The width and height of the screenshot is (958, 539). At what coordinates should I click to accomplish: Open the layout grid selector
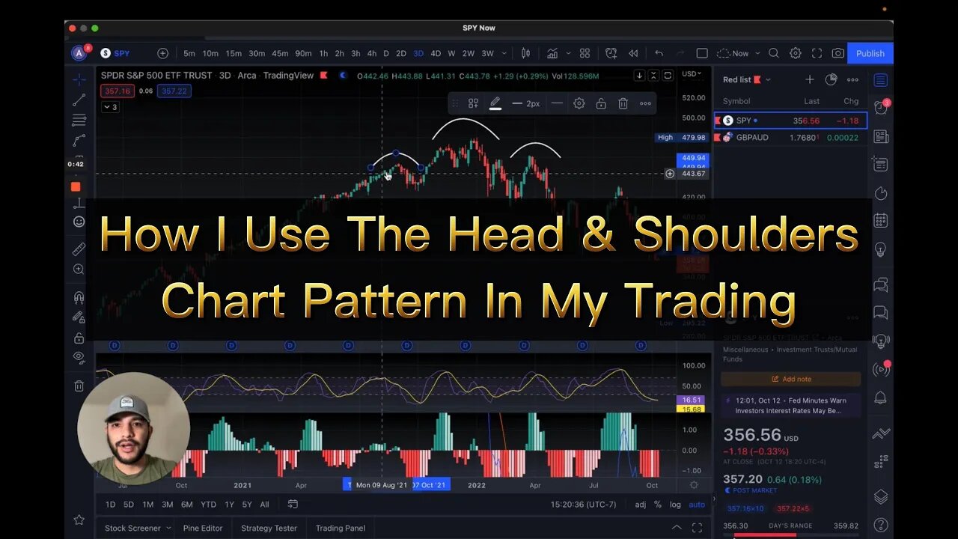(585, 53)
